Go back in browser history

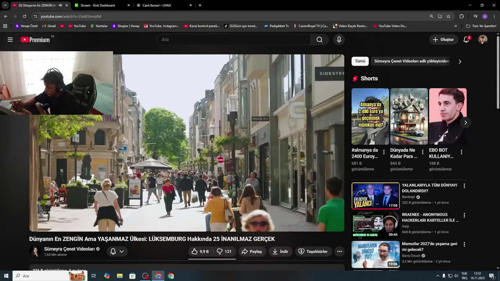(5, 16)
